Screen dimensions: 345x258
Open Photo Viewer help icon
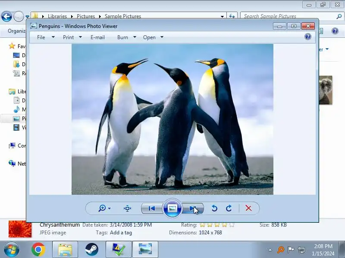(x=308, y=37)
